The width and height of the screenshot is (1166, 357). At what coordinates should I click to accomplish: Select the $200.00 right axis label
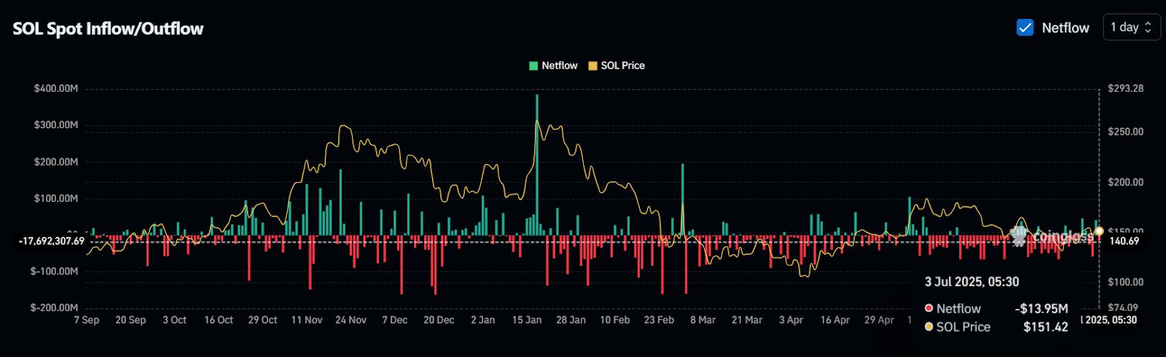[x=1126, y=182]
